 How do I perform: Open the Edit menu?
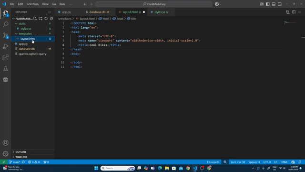[x=20, y=4]
